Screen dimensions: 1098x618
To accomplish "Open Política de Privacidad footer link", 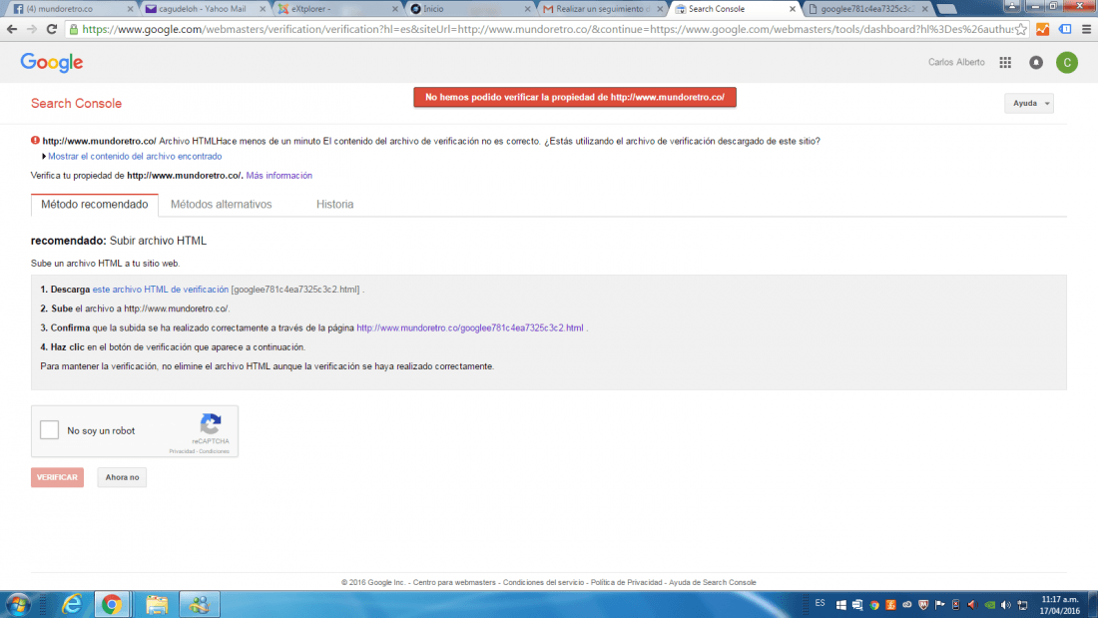I will pos(626,582).
